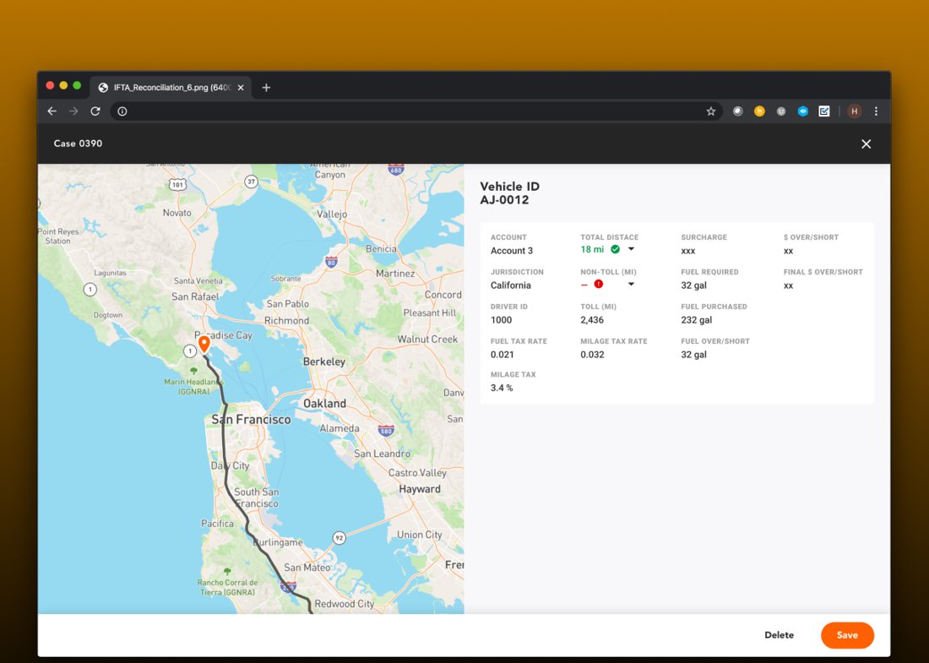
Task: Open Chrome three-dot menu
Action: coord(877,111)
